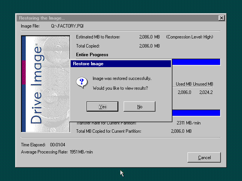Click the Used MB column header
The image size is (242, 181).
[183, 84]
